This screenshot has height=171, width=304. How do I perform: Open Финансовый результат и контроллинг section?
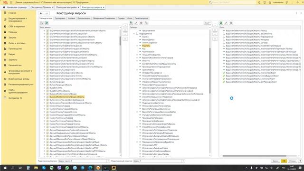[x=20, y=72]
